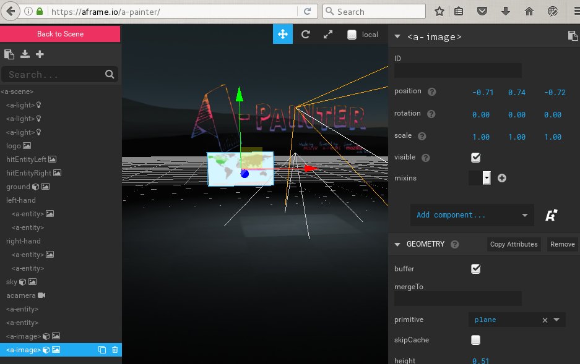Show site info icon in URL bar
The height and width of the screenshot is (364, 580).
coord(28,12)
